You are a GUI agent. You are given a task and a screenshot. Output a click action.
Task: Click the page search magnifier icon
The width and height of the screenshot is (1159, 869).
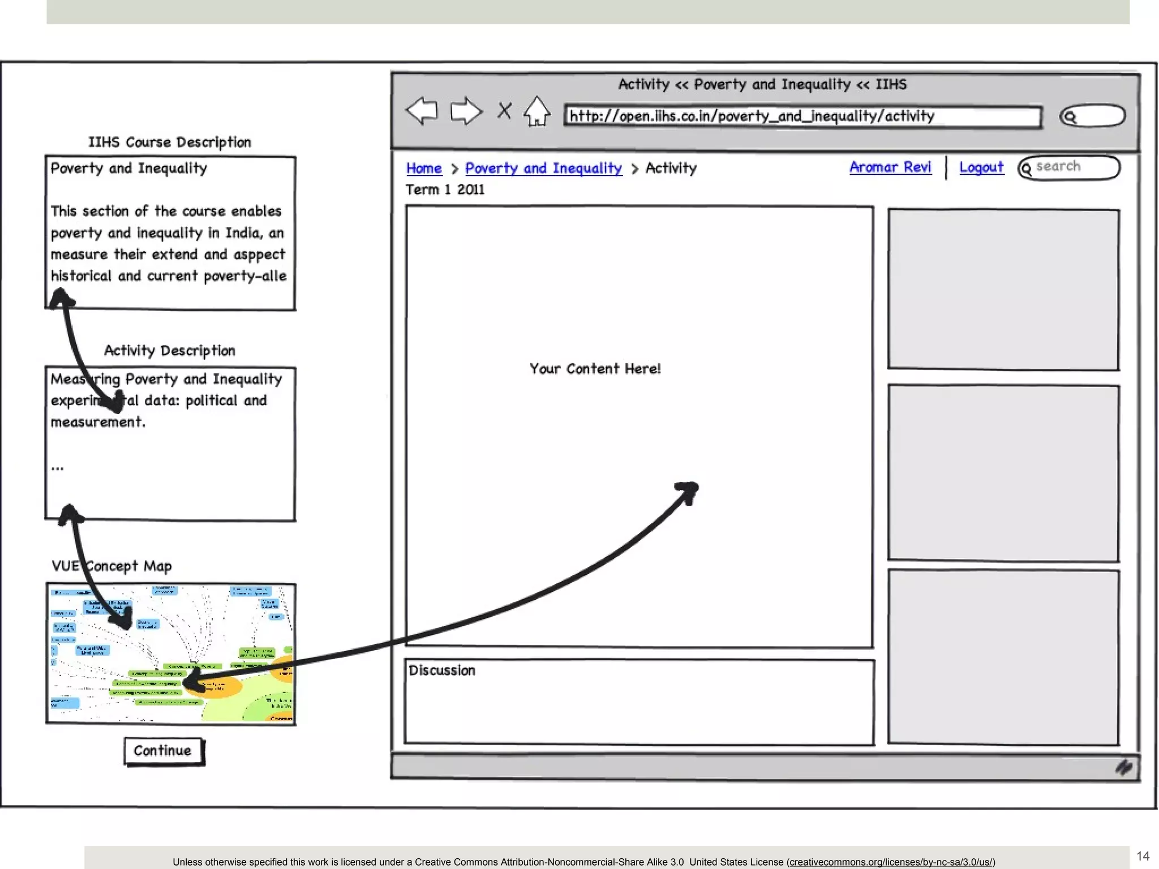[x=1026, y=169]
